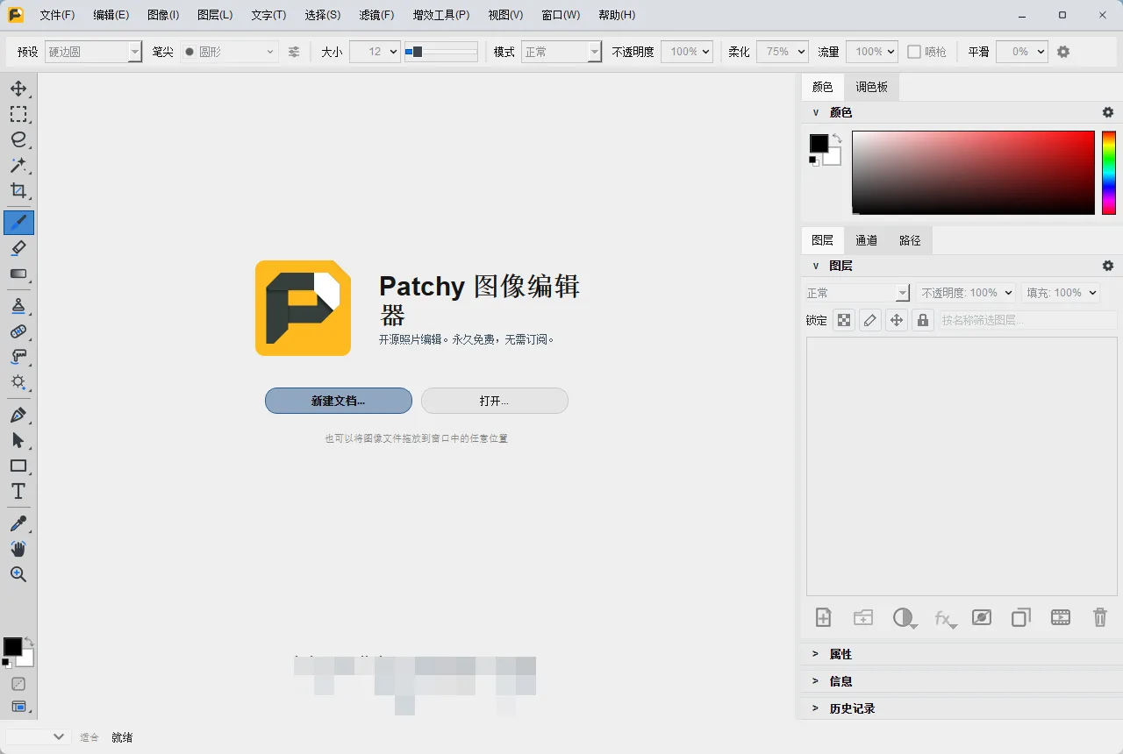
Task: Open the 模式 blend mode dropdown
Action: pyautogui.click(x=561, y=52)
